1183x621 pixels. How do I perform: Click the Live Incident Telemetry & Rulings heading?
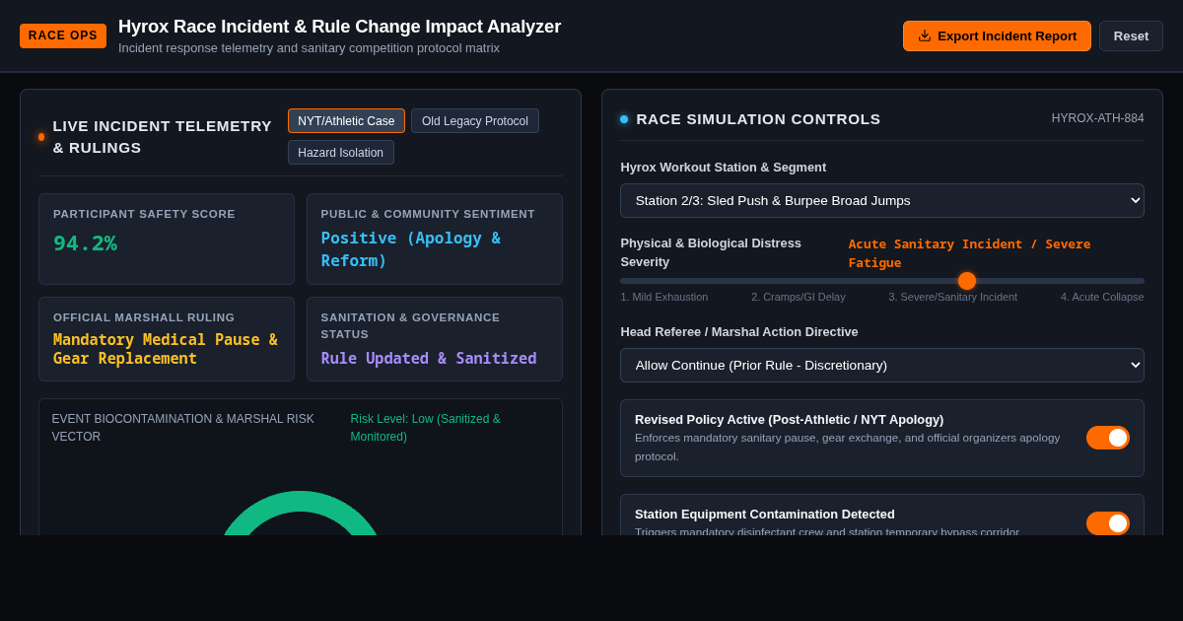point(163,137)
